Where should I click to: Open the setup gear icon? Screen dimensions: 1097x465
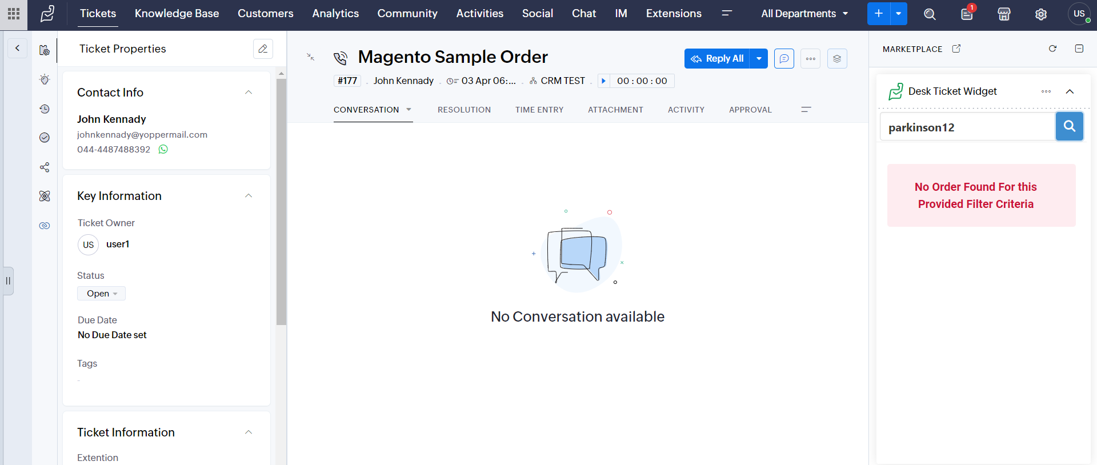pyautogui.click(x=1041, y=14)
